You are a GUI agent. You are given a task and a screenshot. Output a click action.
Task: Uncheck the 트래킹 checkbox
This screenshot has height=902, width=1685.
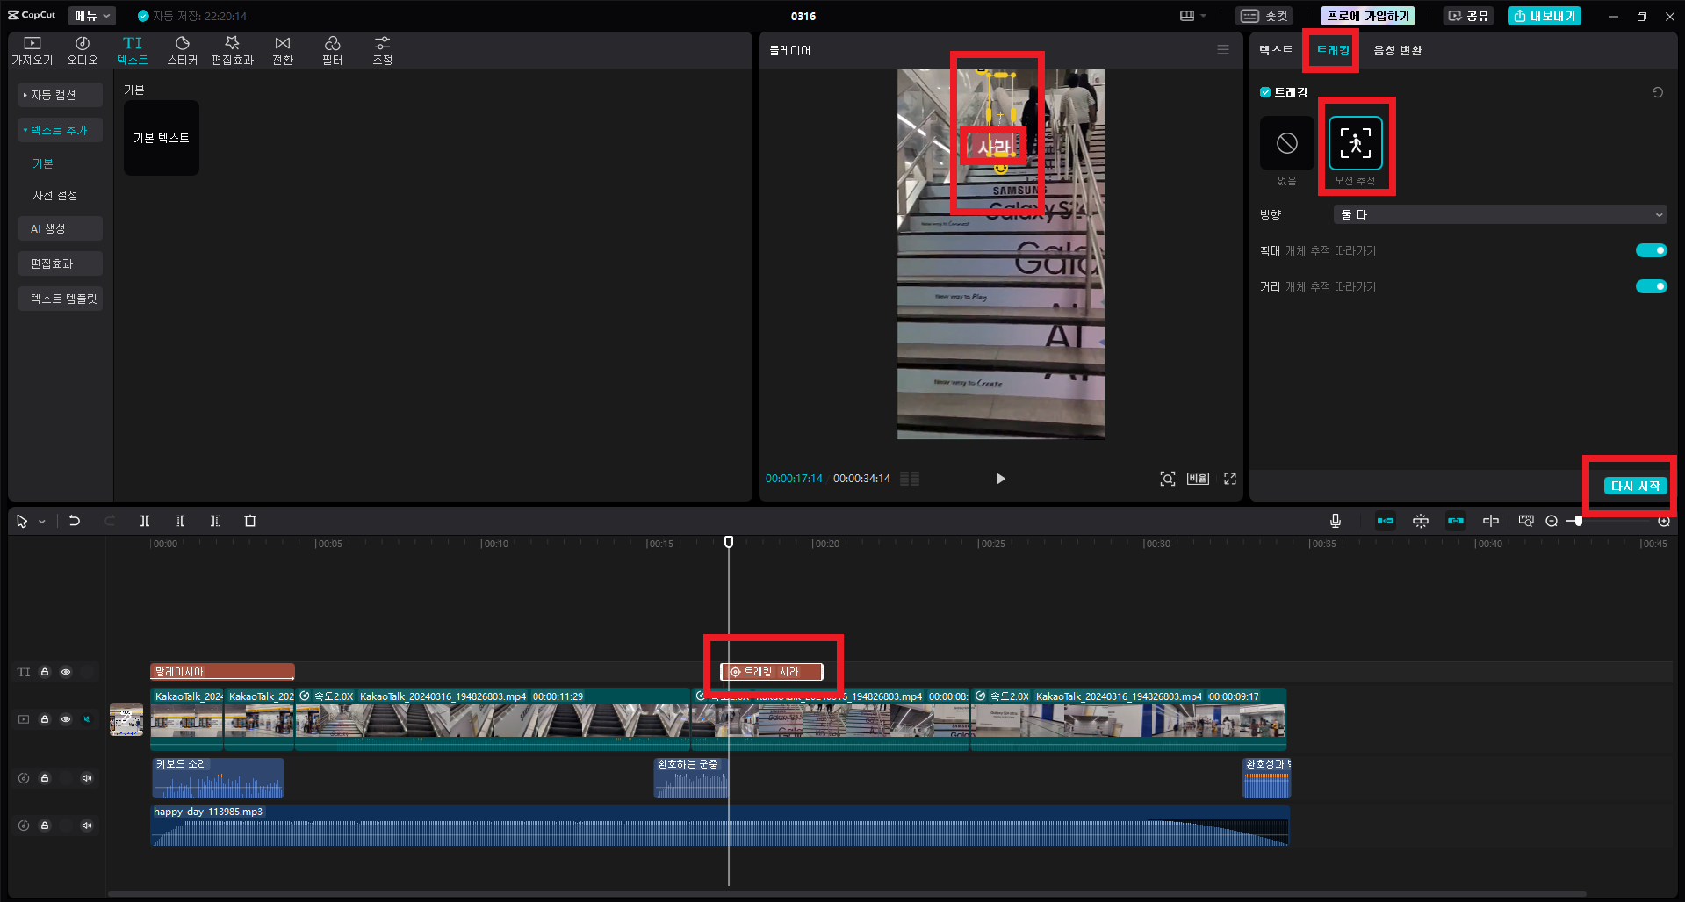click(x=1265, y=92)
